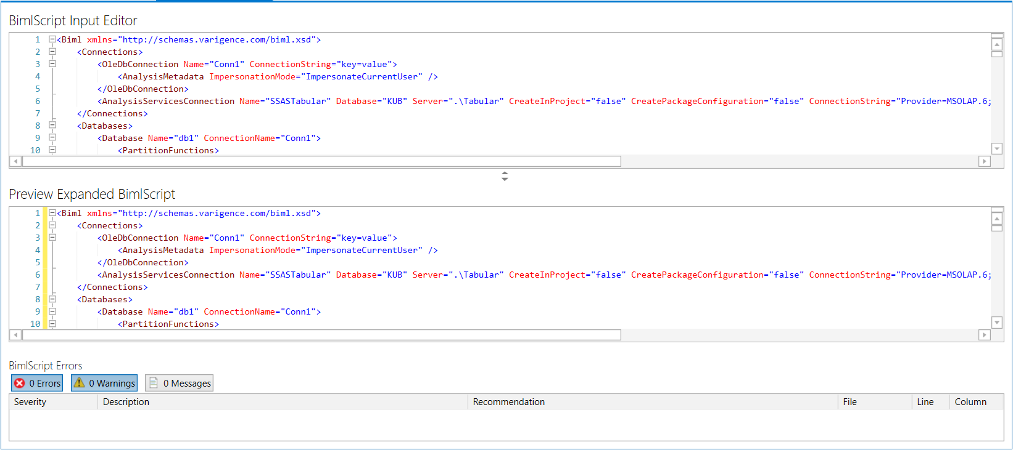Click the Input Editor split-view handle

pos(997,36)
